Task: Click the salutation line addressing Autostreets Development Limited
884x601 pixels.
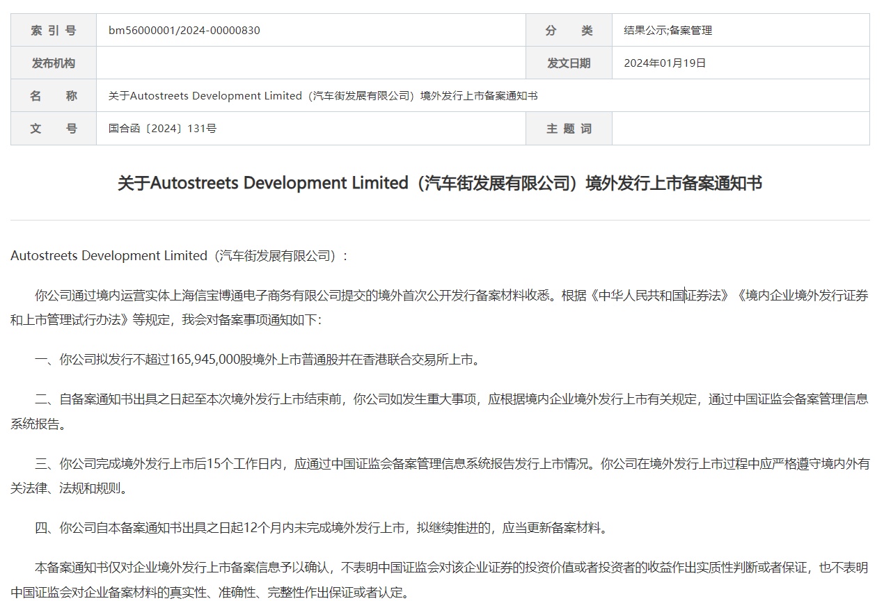Action: [x=178, y=256]
